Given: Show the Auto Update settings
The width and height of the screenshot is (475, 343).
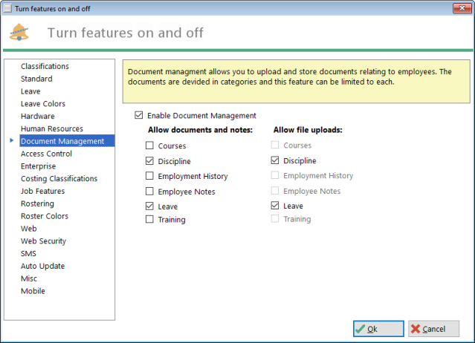Looking at the screenshot, I should (x=42, y=266).
